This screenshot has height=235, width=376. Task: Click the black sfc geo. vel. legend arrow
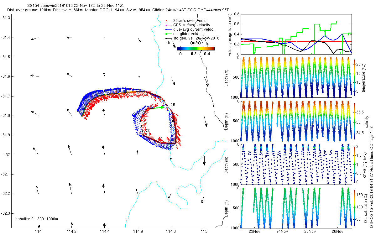168,38
